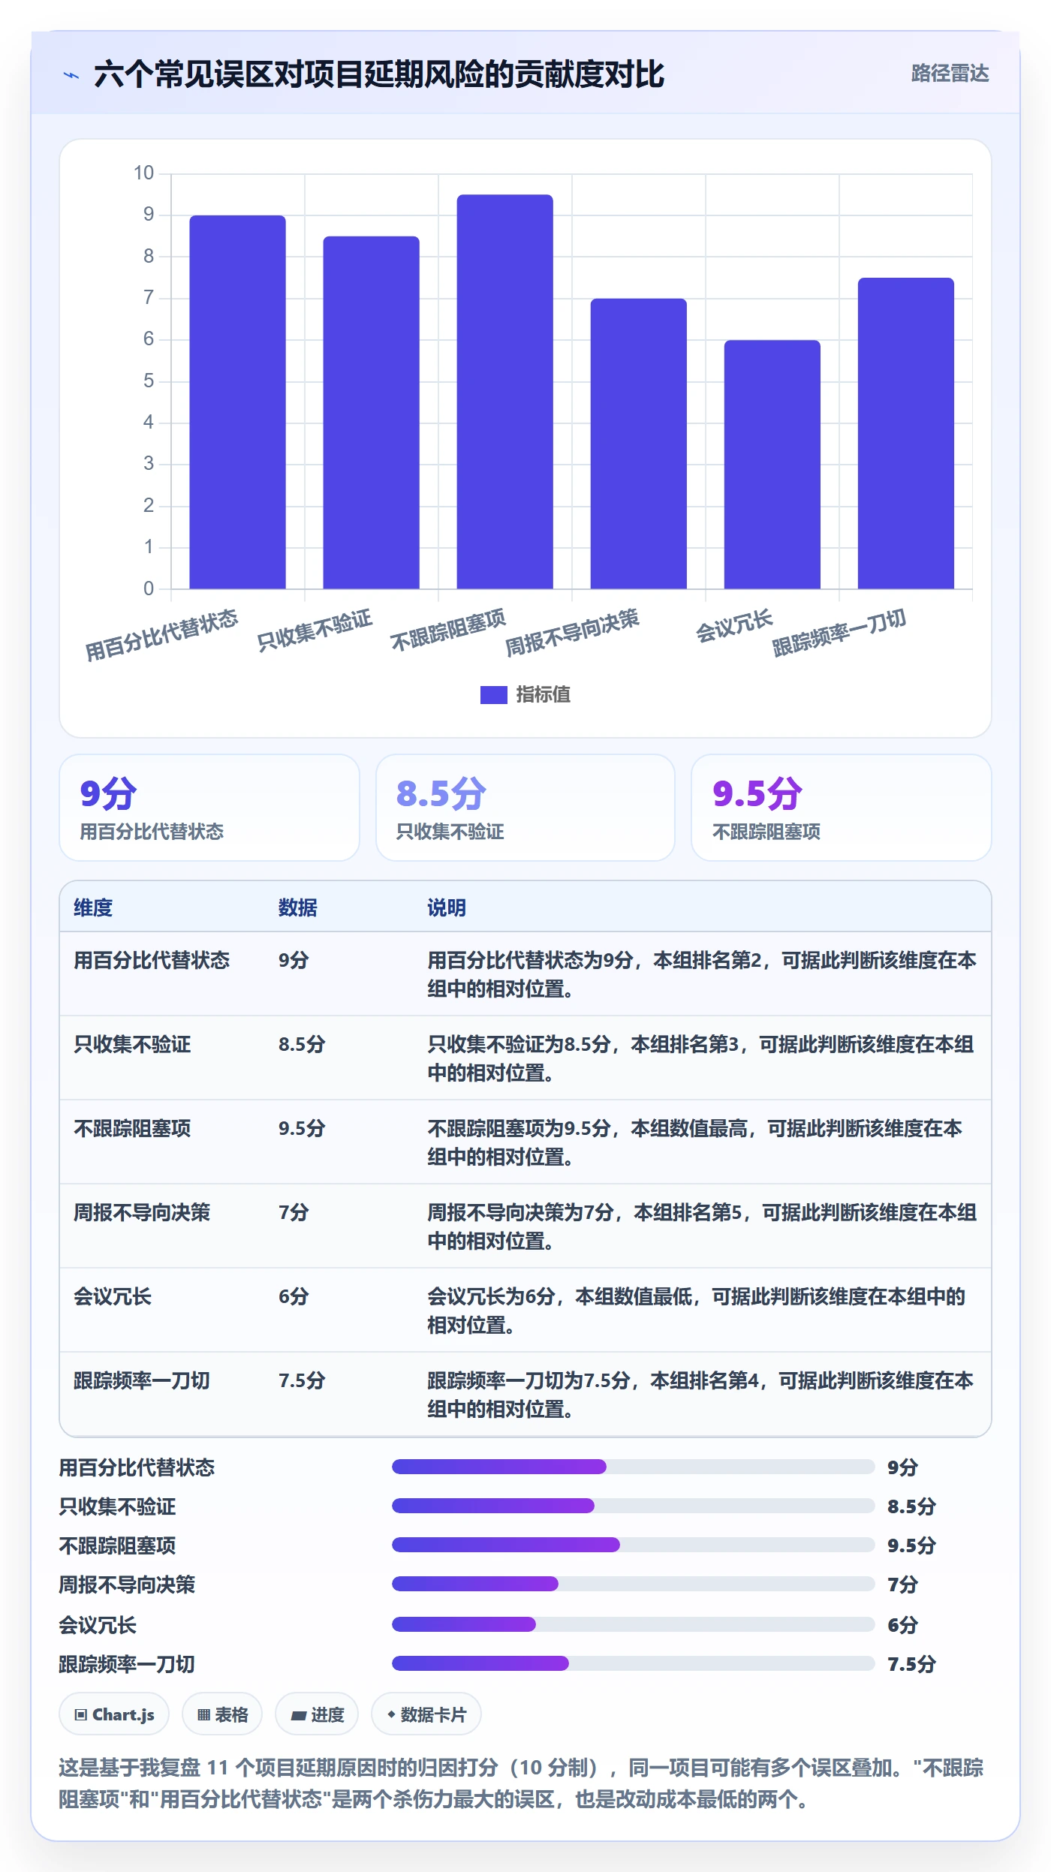Select the footer note starting "这是基于我复盘"
The image size is (1051, 1872).
pyautogui.click(x=521, y=1783)
